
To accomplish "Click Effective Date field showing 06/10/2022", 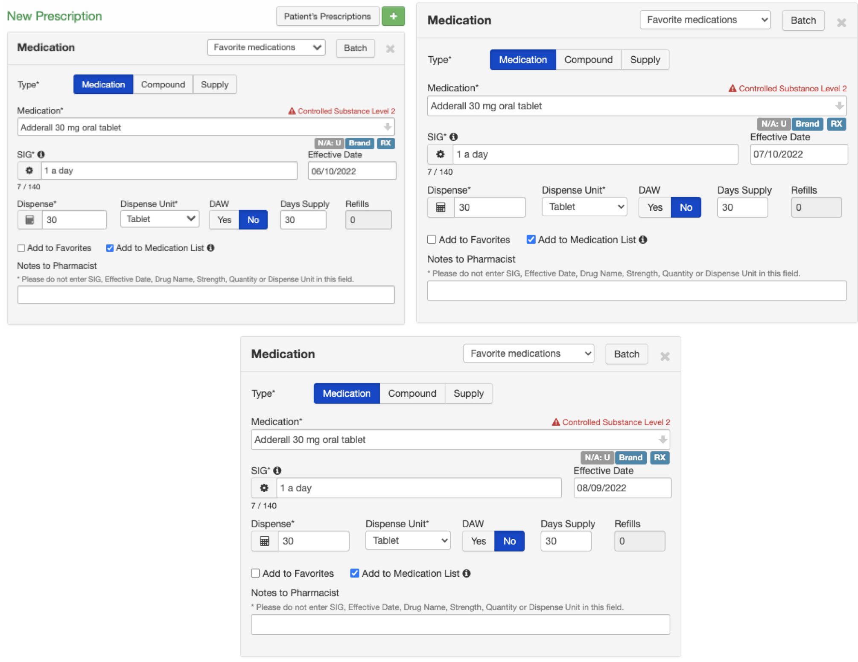I will coord(352,171).
